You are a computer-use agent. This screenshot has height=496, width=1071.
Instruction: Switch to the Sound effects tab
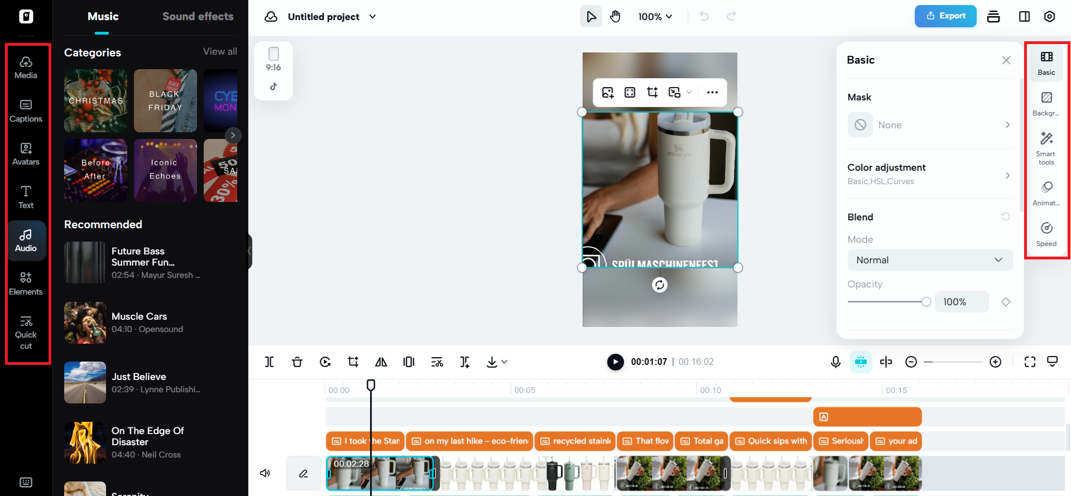click(198, 17)
